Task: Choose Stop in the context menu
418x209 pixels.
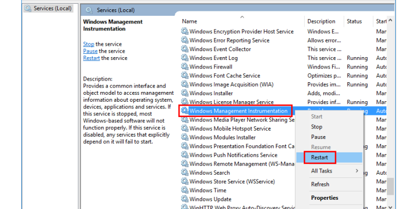Action: pos(316,127)
